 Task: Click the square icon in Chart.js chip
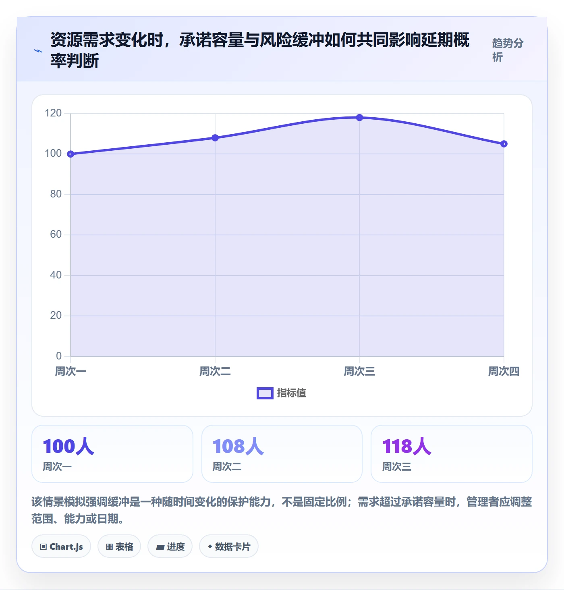point(44,547)
